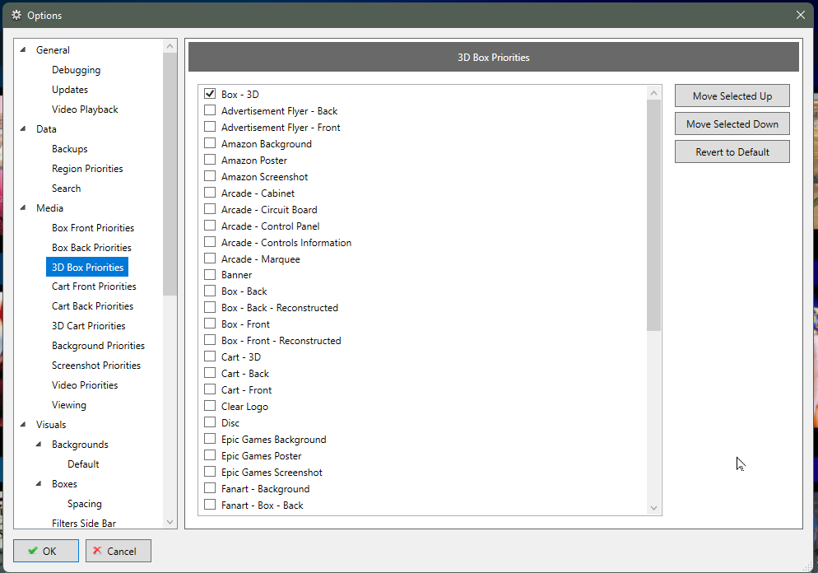818x573 pixels.
Task: Enable the Amazon Poster checkbox
Action: tap(210, 160)
